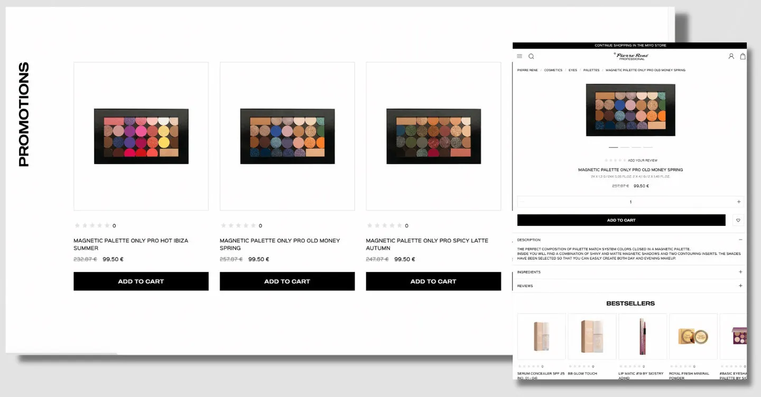The height and width of the screenshot is (397, 761).
Task: Click the BB Glow Touch product name
Action: 582,373
